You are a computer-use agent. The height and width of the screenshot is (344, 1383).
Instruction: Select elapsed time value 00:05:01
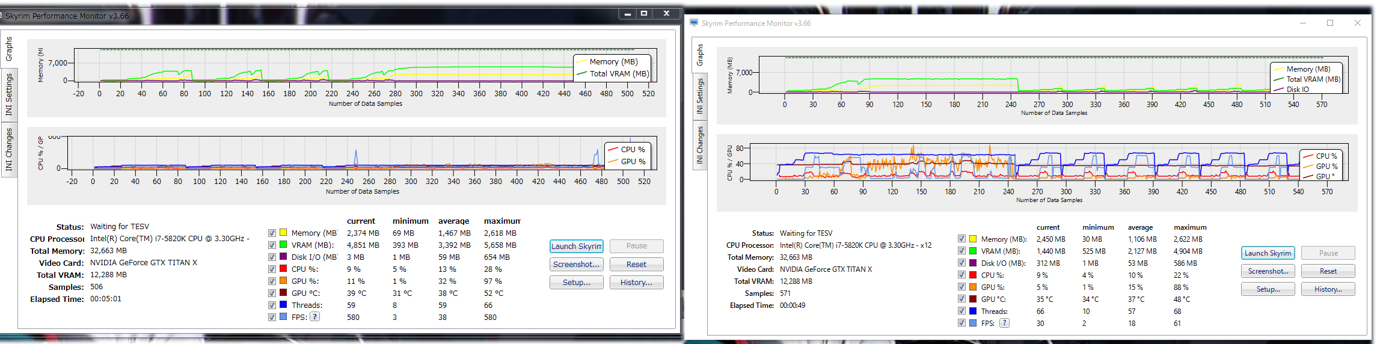coord(106,298)
